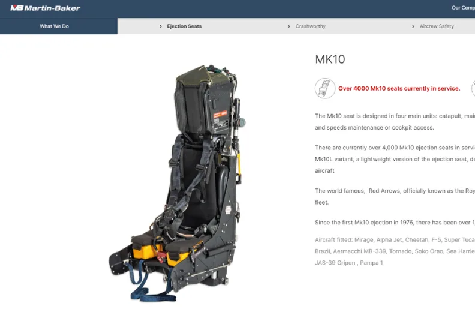Click 'The Mk10 seat is designed' line

395,116
